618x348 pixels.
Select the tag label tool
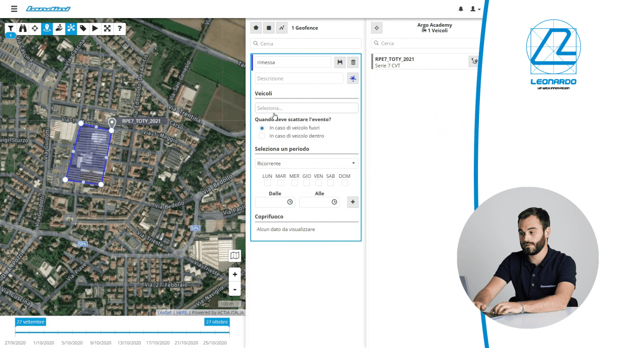83,28
